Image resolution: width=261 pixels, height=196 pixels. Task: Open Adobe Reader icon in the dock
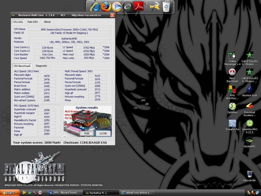tap(139, 7)
